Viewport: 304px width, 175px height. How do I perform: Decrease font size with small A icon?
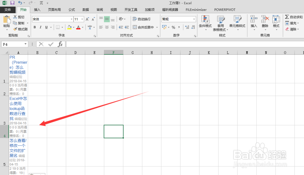point(93,19)
